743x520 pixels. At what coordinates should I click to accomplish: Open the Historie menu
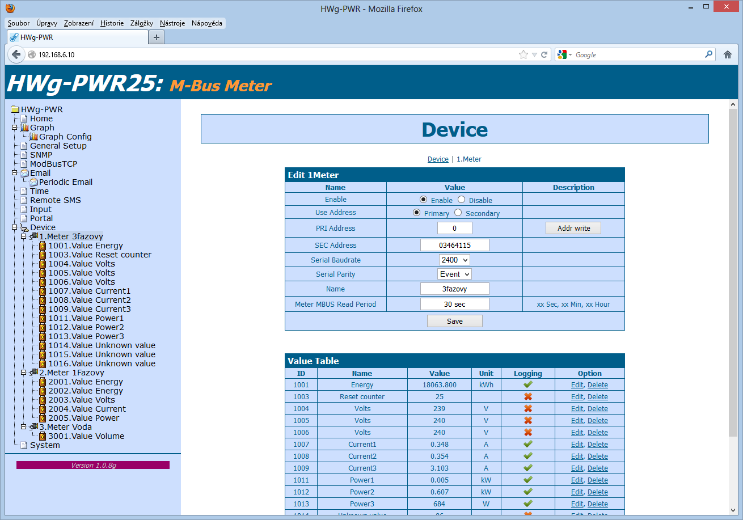(112, 23)
